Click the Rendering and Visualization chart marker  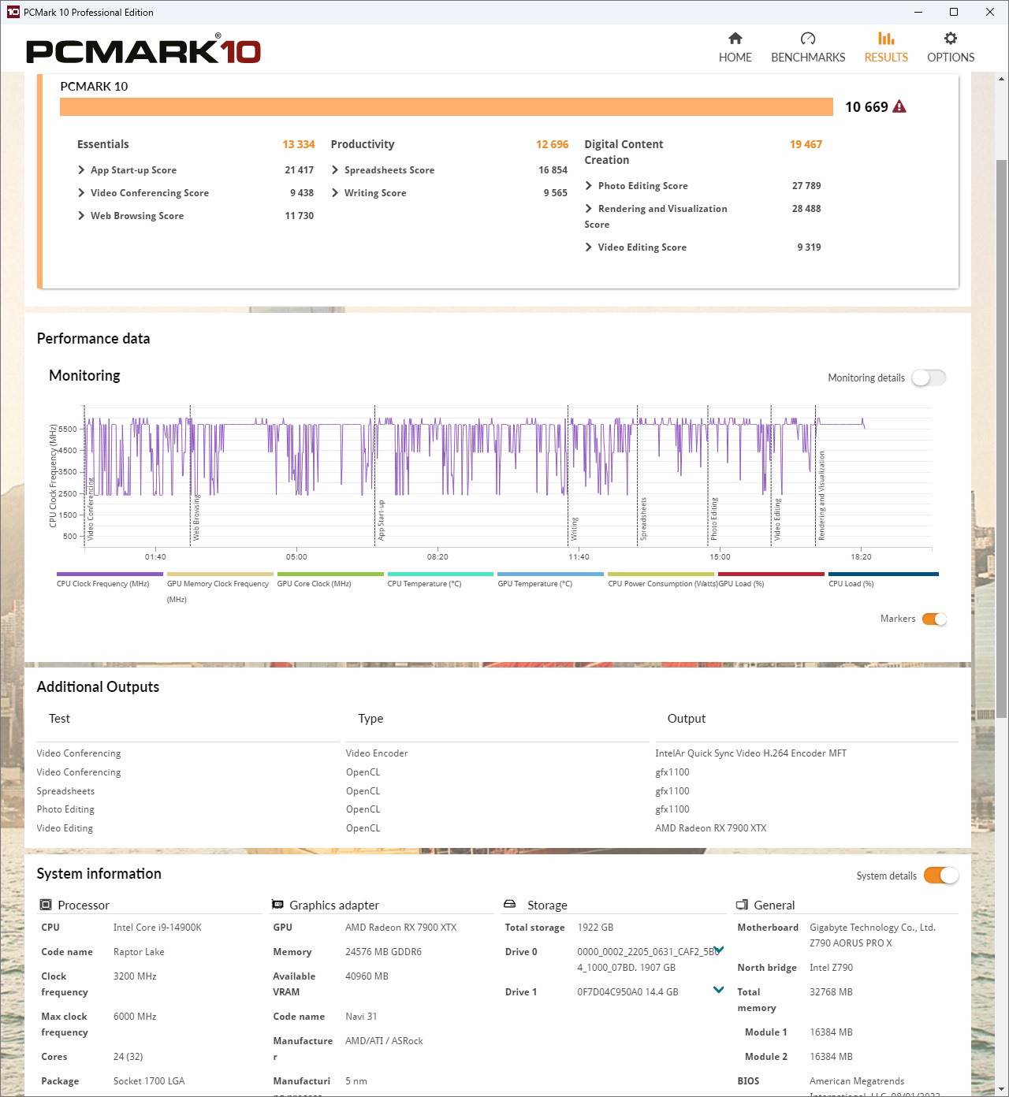tap(821, 496)
